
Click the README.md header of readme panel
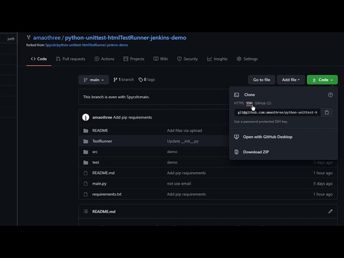click(x=104, y=211)
